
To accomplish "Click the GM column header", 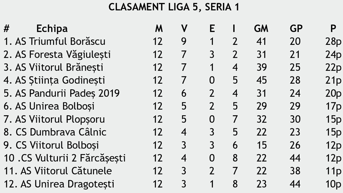I will click(261, 29).
